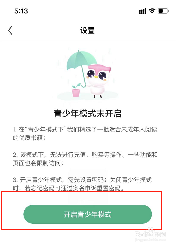Viewport: 176px width, 246px height.
Task: Tap the 实名申诉重置密码 text
Action: pyautogui.click(x=96, y=188)
